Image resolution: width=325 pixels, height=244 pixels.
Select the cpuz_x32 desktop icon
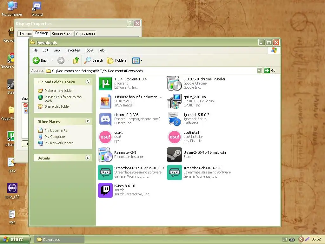click(x=12, y=191)
